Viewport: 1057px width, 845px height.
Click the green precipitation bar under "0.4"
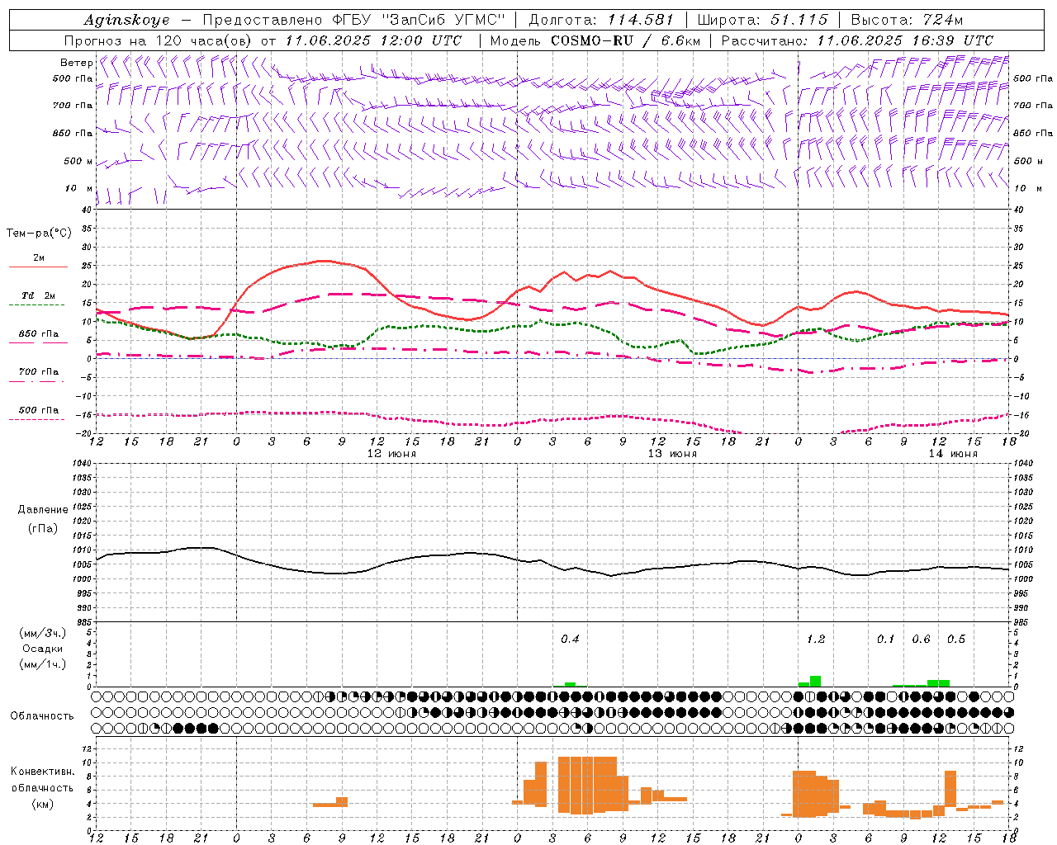[570, 684]
